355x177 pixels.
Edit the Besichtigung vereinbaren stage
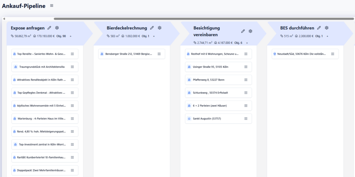pos(243,31)
